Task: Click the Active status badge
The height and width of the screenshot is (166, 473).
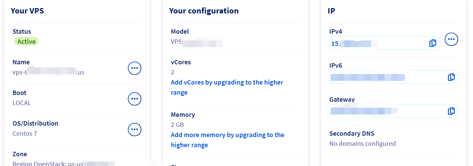Action: pos(27,41)
